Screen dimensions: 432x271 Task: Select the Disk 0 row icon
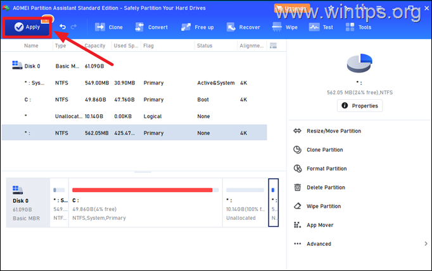17,65
